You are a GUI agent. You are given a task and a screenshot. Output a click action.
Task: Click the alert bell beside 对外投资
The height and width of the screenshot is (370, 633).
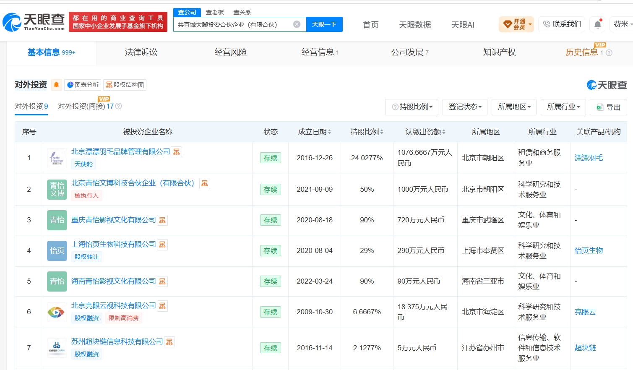[56, 85]
